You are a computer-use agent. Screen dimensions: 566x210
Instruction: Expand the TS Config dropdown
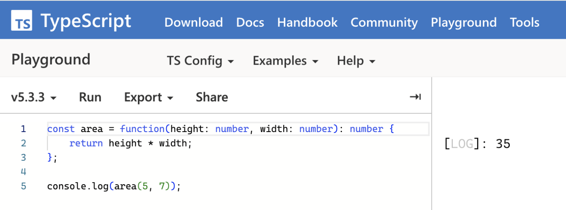(x=201, y=61)
